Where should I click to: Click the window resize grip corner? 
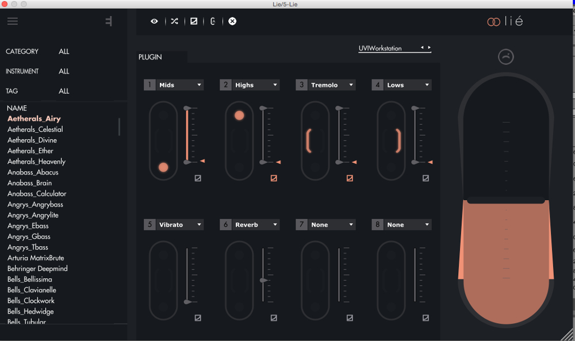(x=567, y=335)
